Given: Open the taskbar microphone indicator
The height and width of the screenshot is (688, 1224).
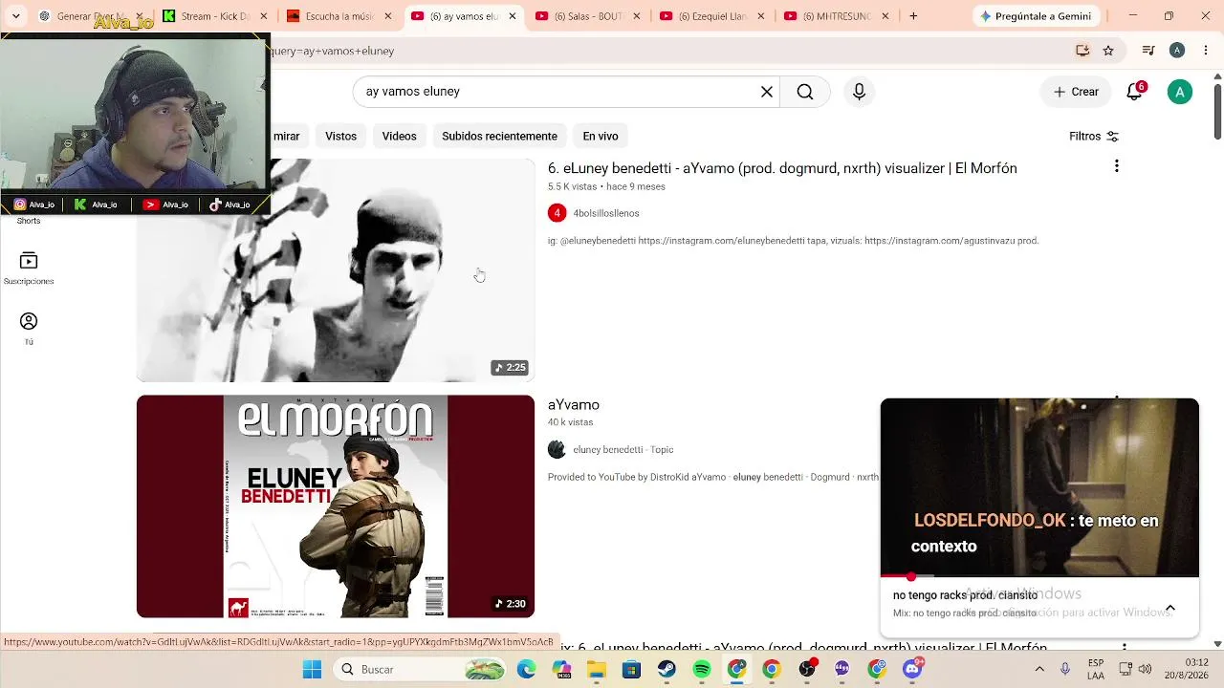Looking at the screenshot, I should point(1065,670).
